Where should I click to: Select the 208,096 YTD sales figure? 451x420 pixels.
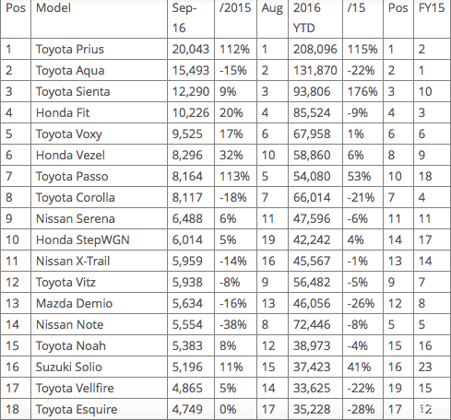click(315, 49)
